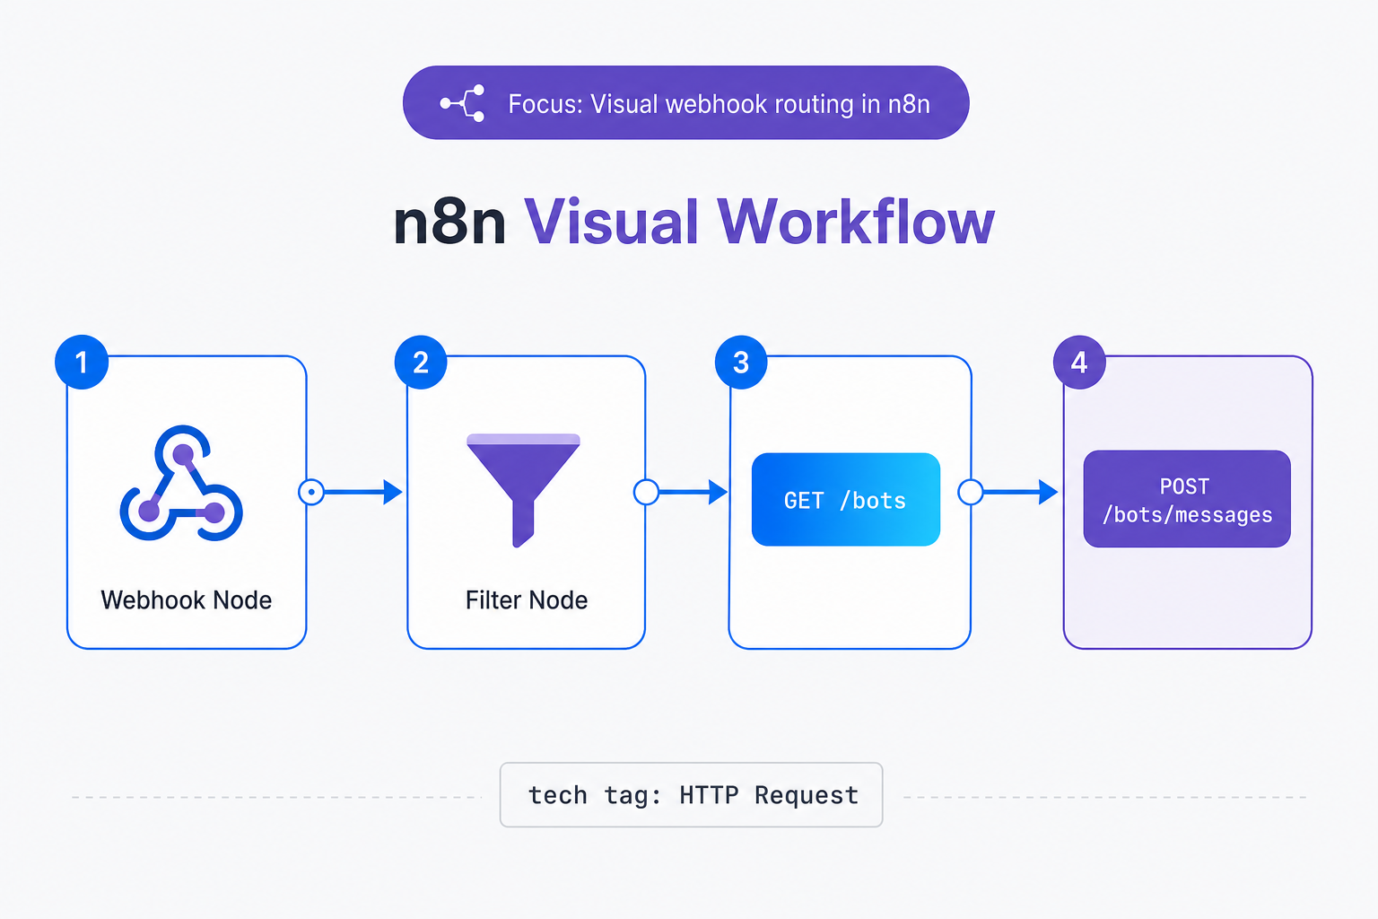The height and width of the screenshot is (919, 1378).
Task: Click the n8n Visual Workflow heading
Action: tap(694, 222)
